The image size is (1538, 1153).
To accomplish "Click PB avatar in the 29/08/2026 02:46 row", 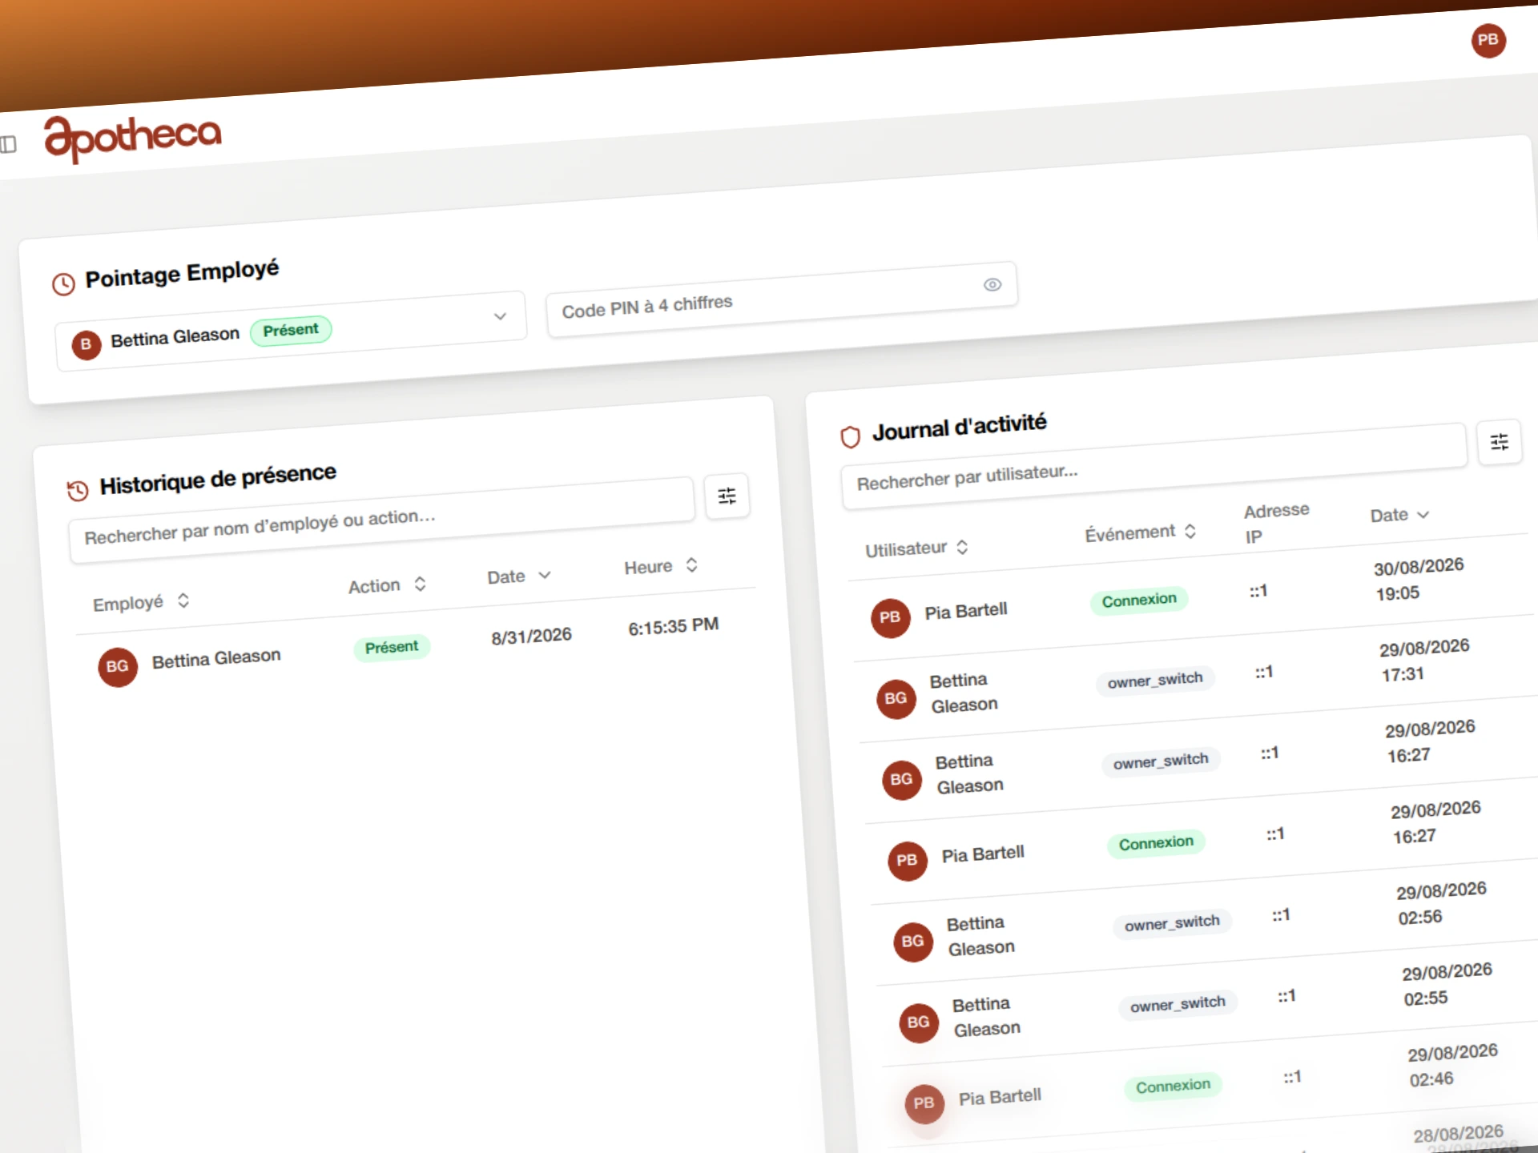I will (924, 1103).
